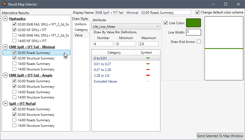Click the Symbol column header

click(x=146, y=53)
